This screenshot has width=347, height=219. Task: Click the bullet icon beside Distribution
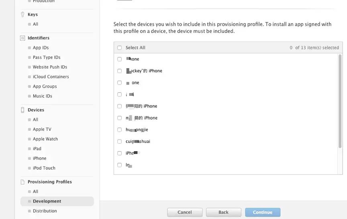click(29, 211)
